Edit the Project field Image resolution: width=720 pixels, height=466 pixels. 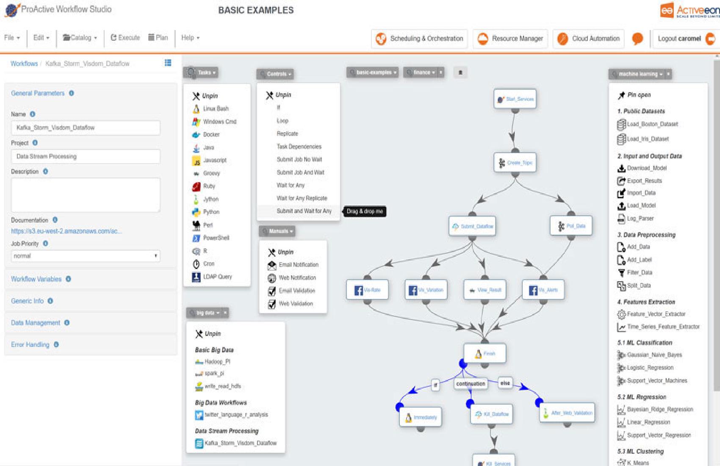tap(86, 156)
